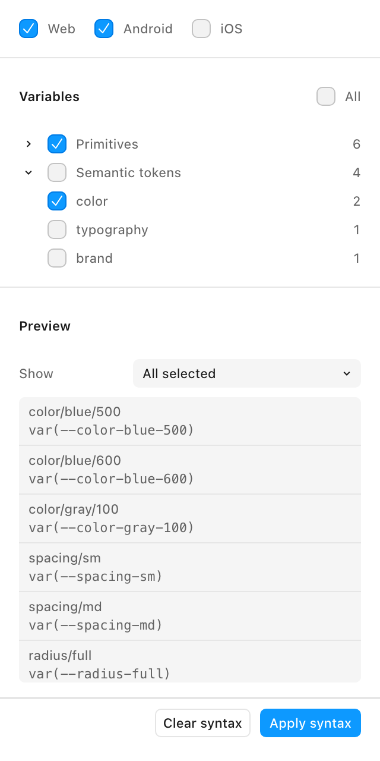Enable the iOS platform checkbox
Viewport: 380px width, 761px height.
(201, 29)
